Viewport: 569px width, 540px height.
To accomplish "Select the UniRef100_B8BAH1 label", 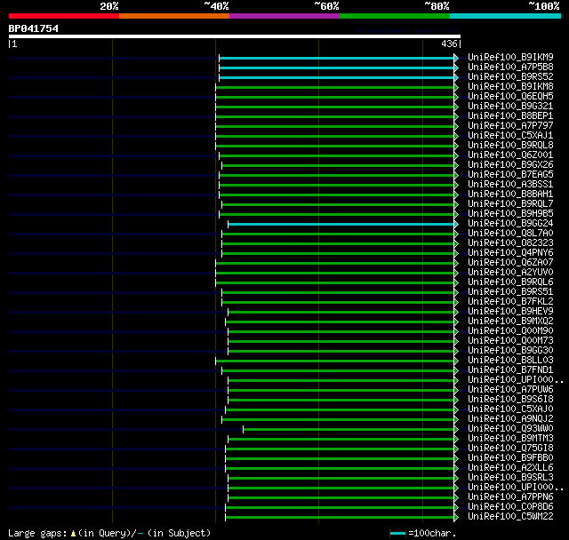I will point(510,195).
